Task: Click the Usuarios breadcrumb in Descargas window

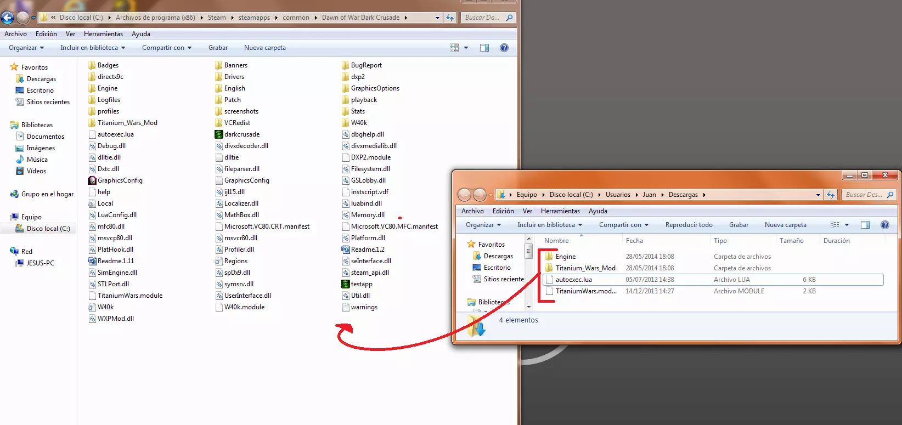Action: [618, 195]
